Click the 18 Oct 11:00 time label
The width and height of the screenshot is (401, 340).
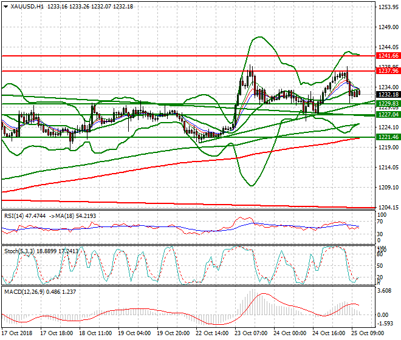coord(95,333)
